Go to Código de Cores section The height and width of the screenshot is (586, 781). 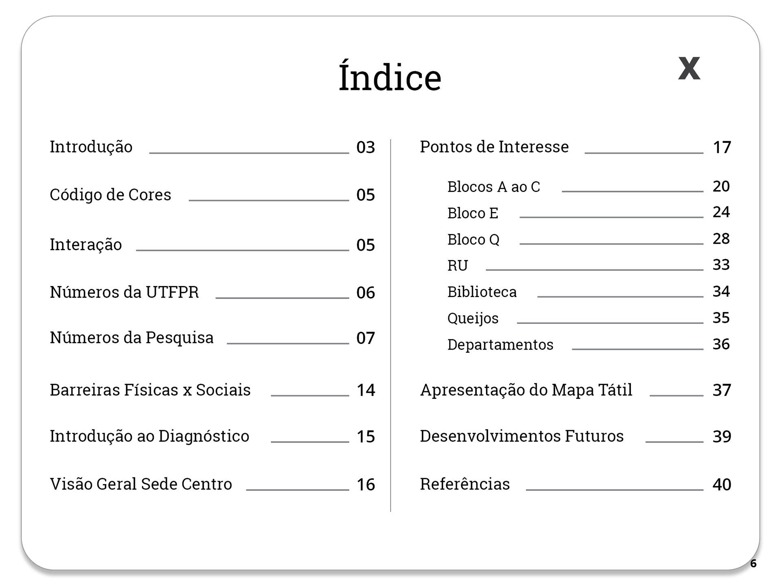[x=212, y=195]
